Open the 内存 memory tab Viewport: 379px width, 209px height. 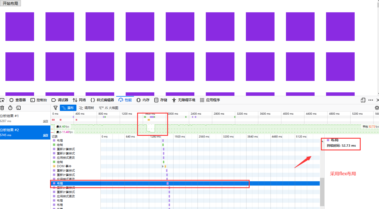(143, 100)
